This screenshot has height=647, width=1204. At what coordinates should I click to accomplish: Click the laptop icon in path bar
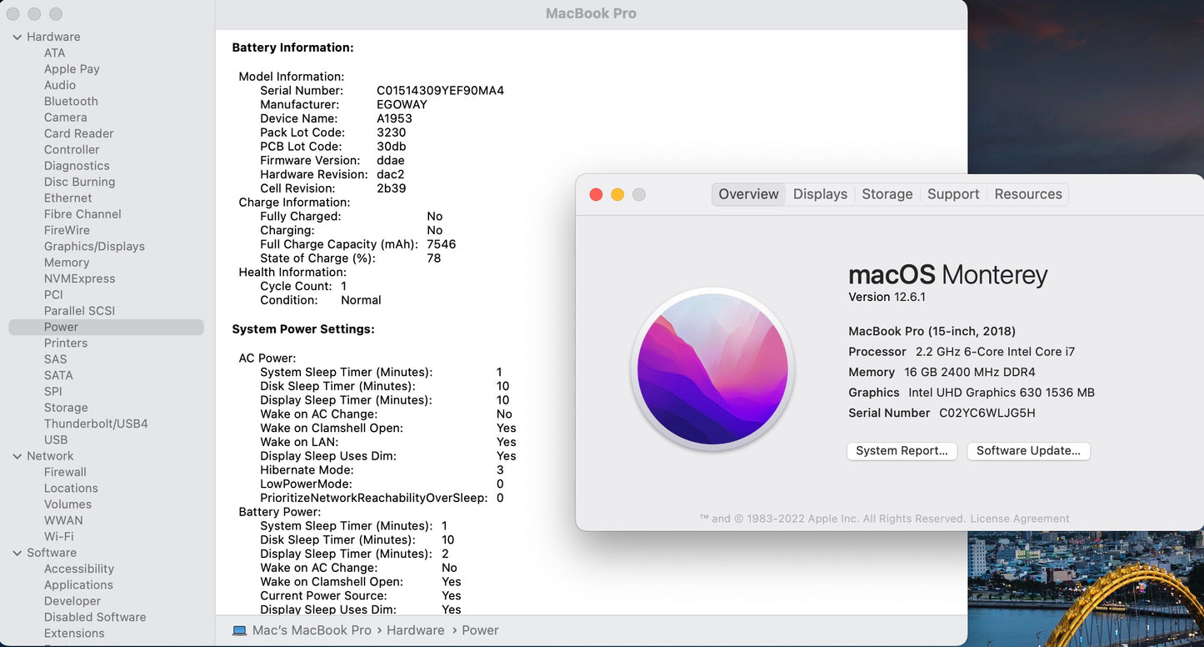[239, 630]
